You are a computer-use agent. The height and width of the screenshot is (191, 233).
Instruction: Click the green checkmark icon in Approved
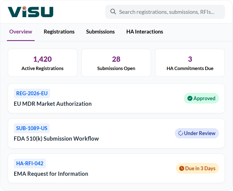(x=190, y=98)
